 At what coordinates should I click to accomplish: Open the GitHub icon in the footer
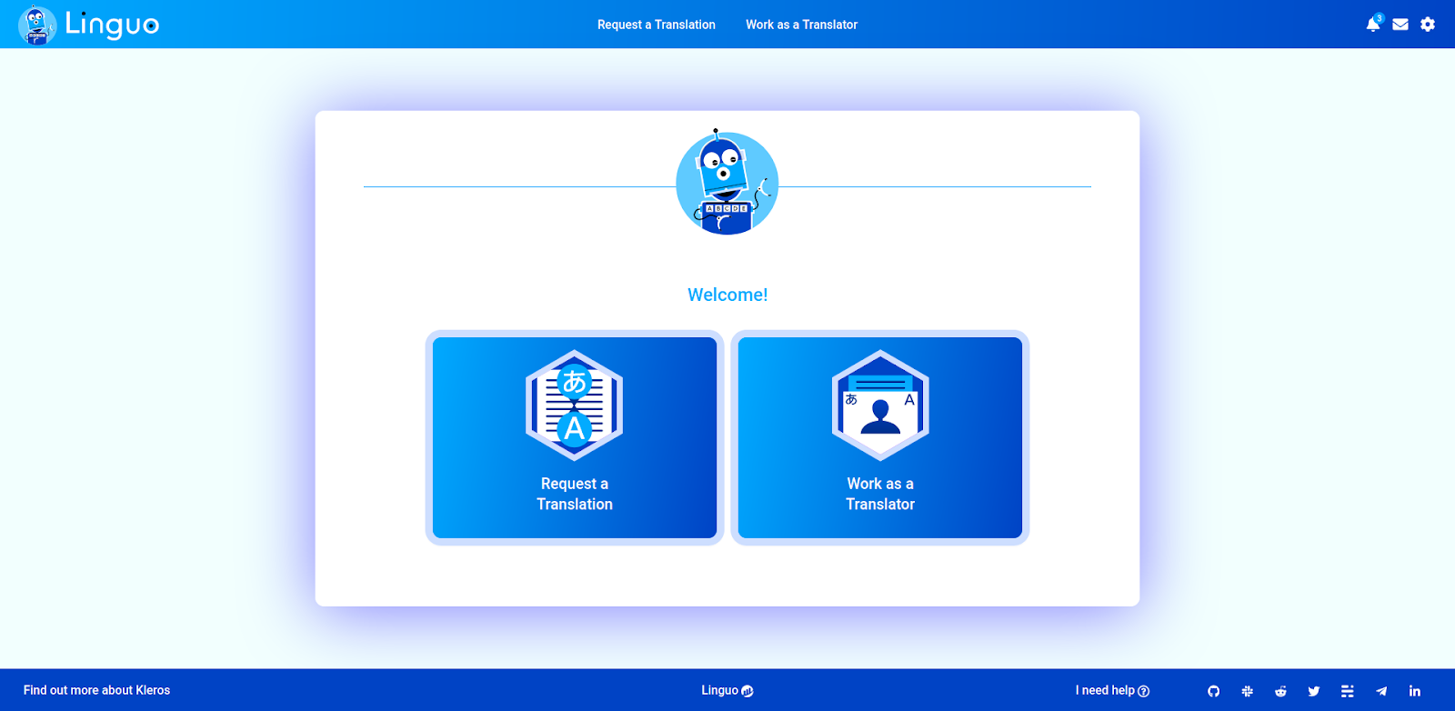(x=1214, y=691)
